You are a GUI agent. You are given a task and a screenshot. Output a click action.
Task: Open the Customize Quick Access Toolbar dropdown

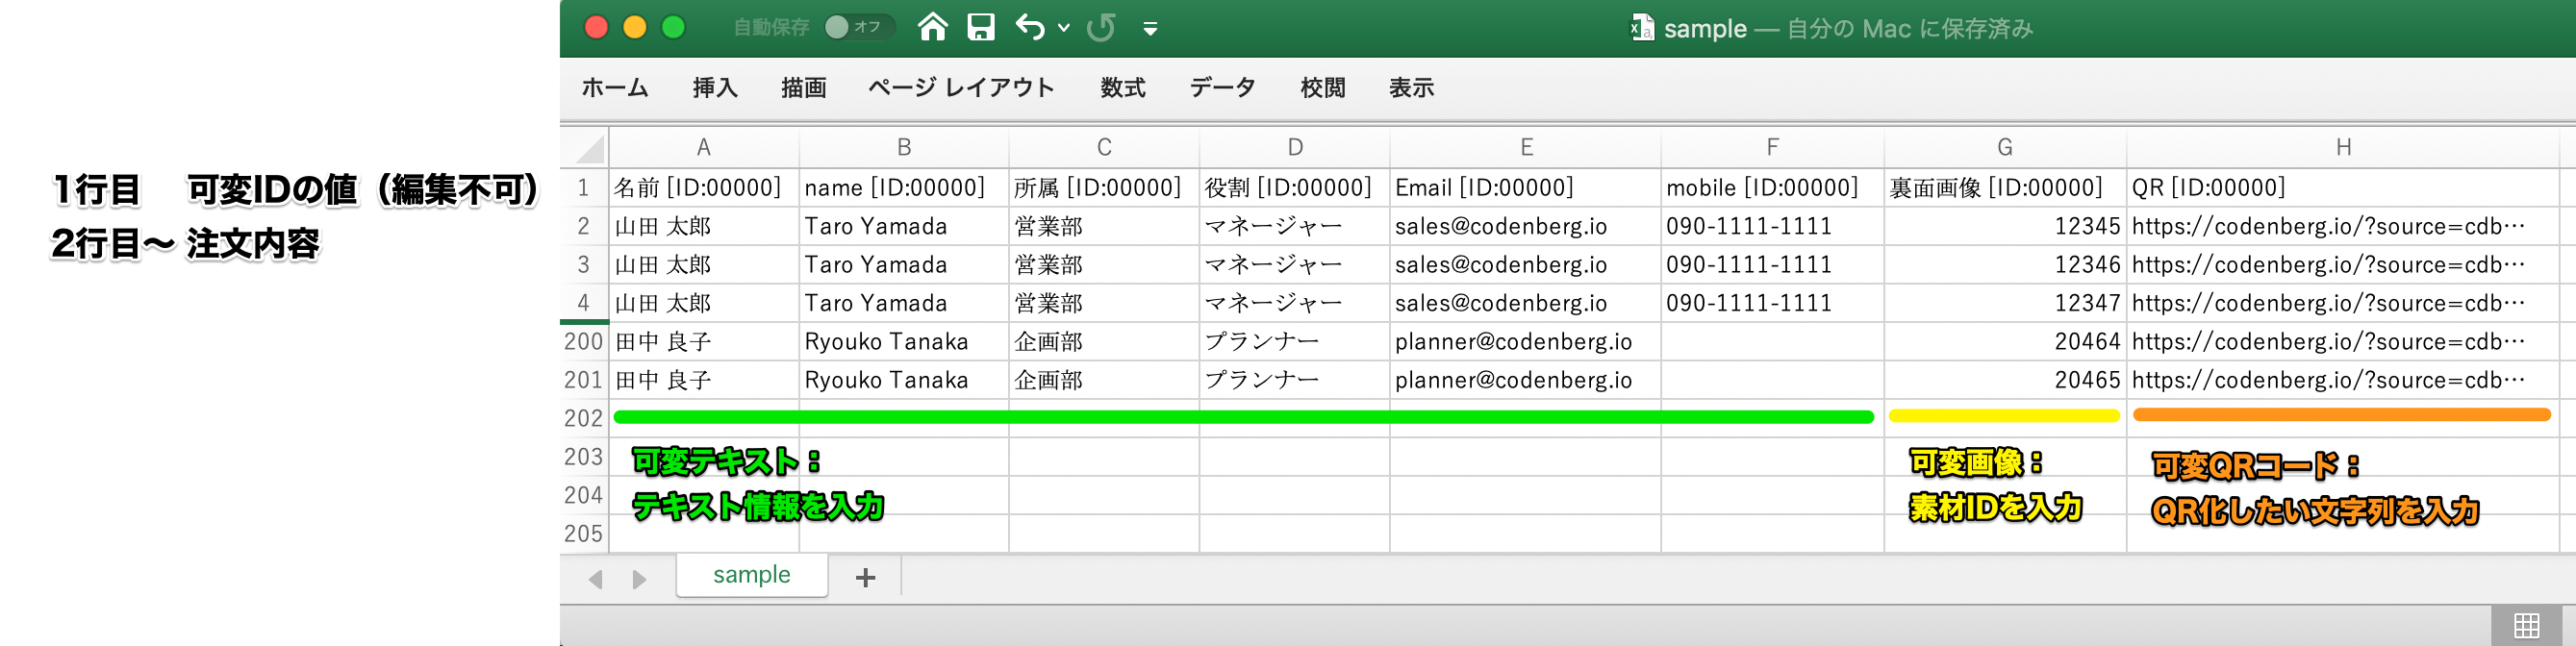[x=1150, y=28]
